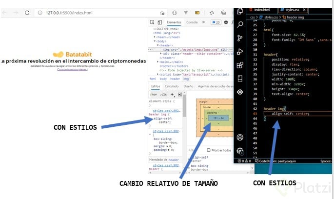Open the VS Code Search view
The height and width of the screenshot is (199, 334).
[x=240, y=24]
